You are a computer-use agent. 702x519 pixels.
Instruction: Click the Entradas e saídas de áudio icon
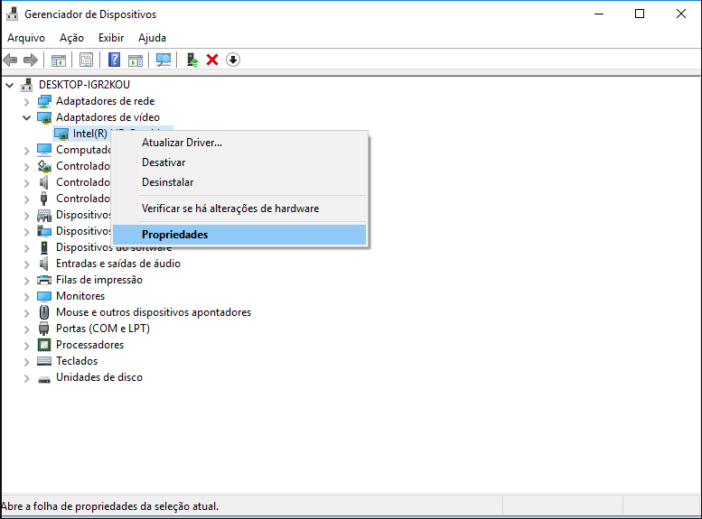point(44,264)
